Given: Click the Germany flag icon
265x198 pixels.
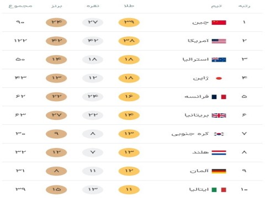Looking at the screenshot, I should click(219, 171).
